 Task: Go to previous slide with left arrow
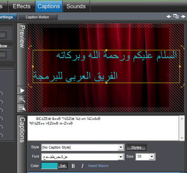[x=169, y=16]
